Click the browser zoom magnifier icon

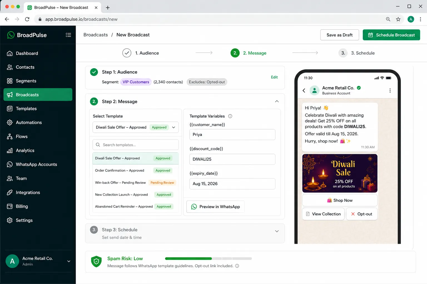click(388, 19)
